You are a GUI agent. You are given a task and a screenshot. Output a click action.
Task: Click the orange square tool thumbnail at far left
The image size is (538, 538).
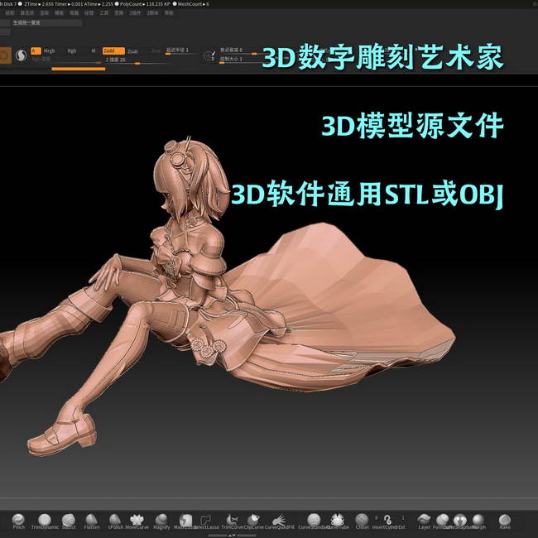(x=5, y=55)
